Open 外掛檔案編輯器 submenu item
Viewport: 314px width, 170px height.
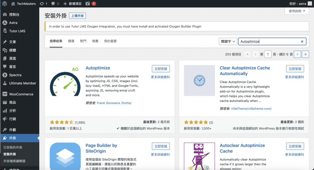click(14, 161)
